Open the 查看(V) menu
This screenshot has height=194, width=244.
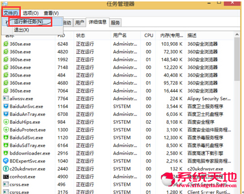coord(51,13)
